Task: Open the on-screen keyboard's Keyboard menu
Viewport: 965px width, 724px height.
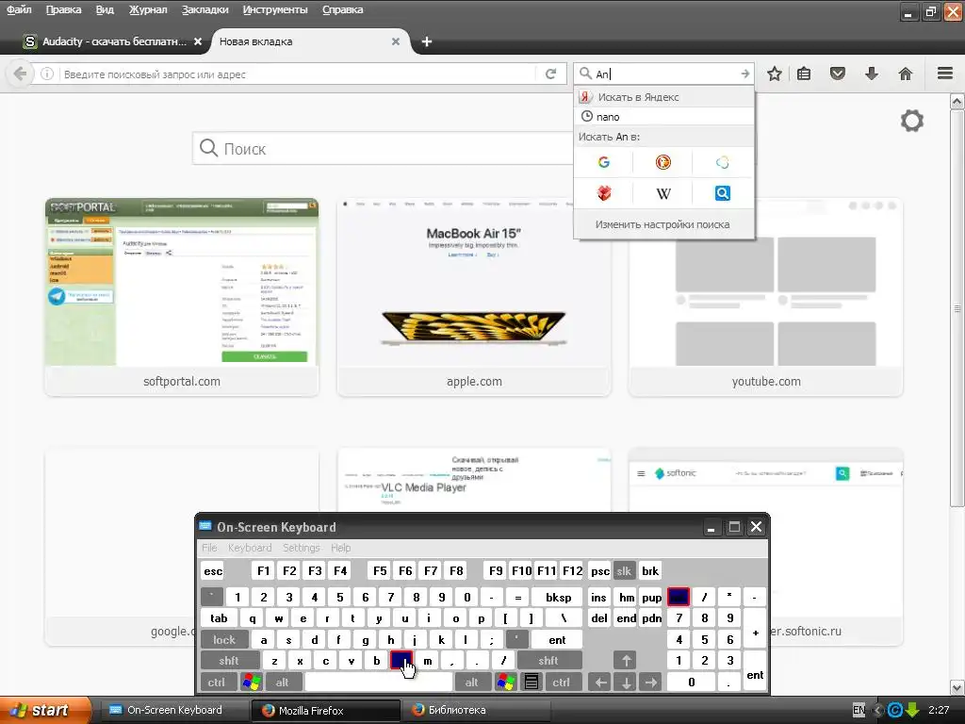Action: tap(249, 548)
